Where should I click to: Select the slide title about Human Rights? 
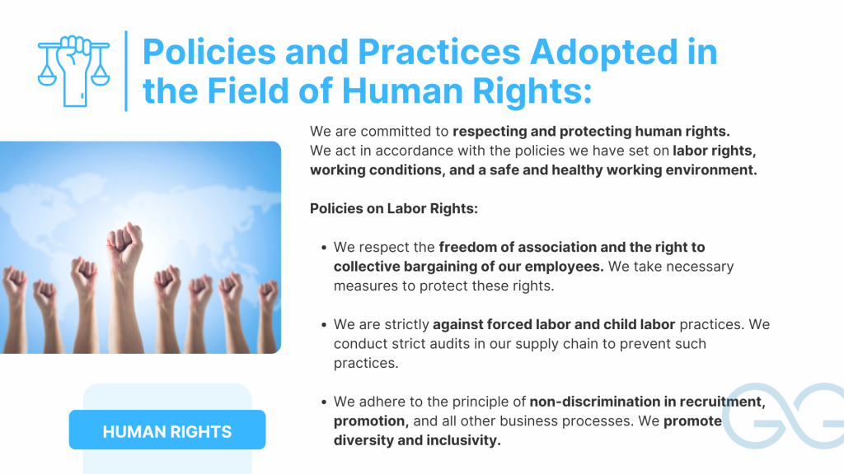tap(429, 72)
